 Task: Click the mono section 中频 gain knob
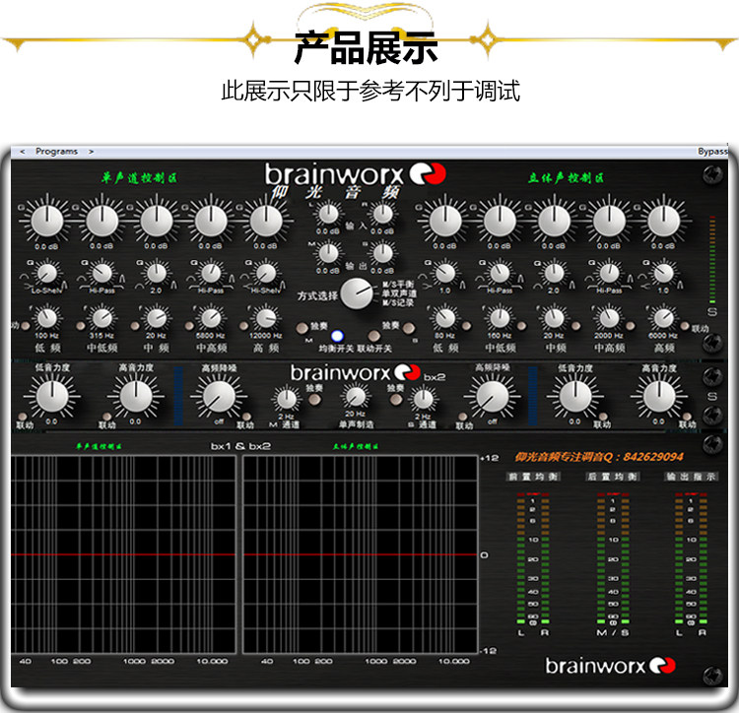pos(157,221)
